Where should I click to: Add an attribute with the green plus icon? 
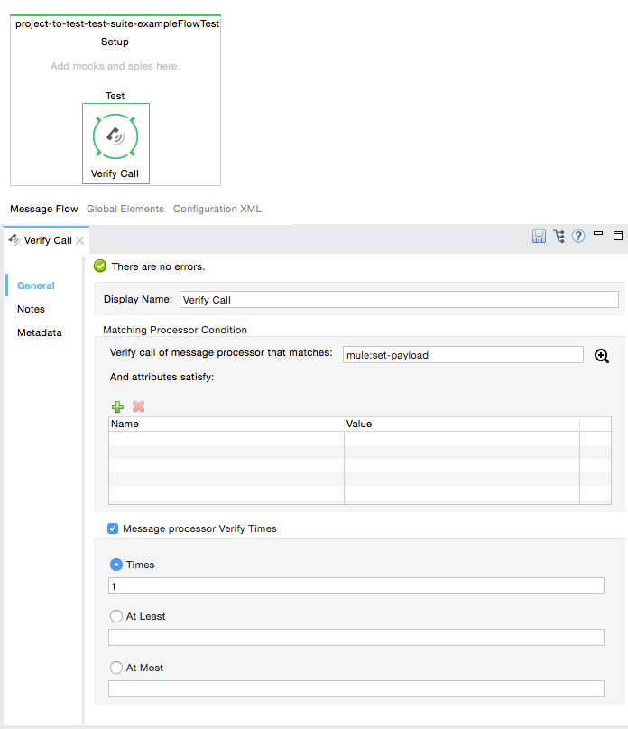117,407
